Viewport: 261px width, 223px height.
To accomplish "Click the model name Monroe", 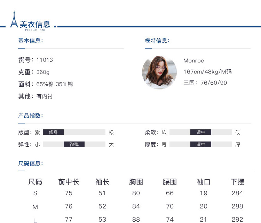I will (193, 61).
